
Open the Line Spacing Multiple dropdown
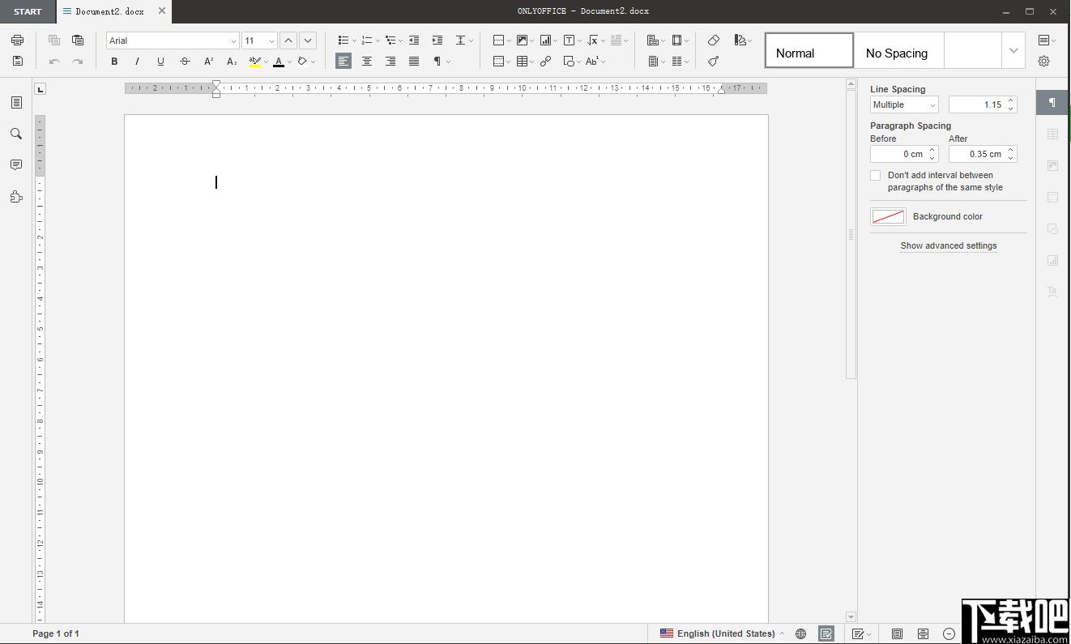coord(904,104)
